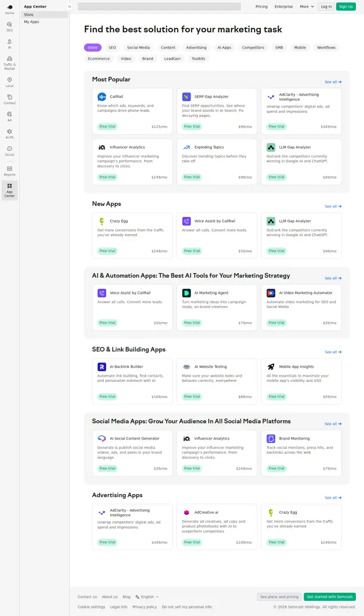Open the LLM Gap Analyzer card in Most Popular
This screenshot has height=616, width=364.
[x=301, y=162]
